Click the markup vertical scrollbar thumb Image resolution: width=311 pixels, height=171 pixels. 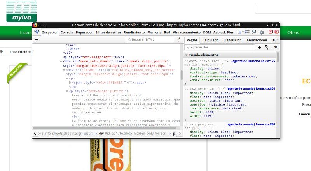pyautogui.click(x=182, y=75)
